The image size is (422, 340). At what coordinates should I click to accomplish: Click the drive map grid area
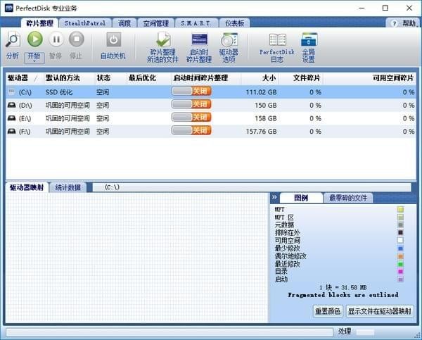[136, 258]
